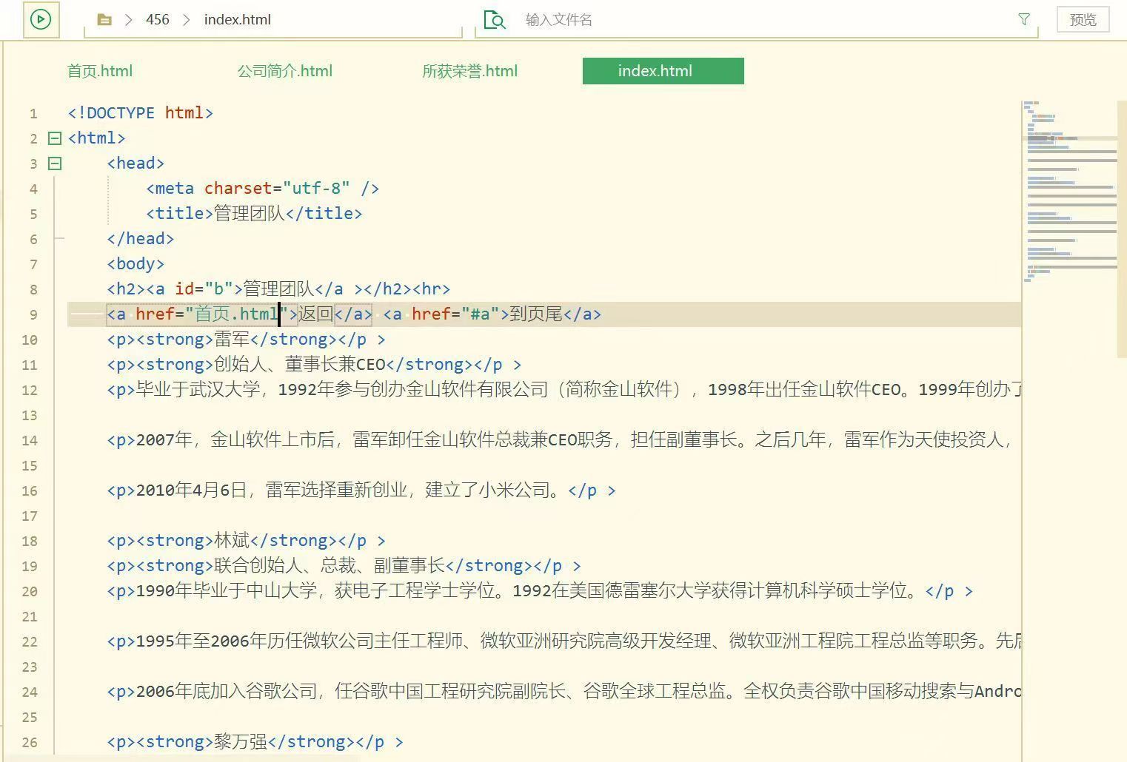Switch to the 首页.html tab

[x=100, y=71]
